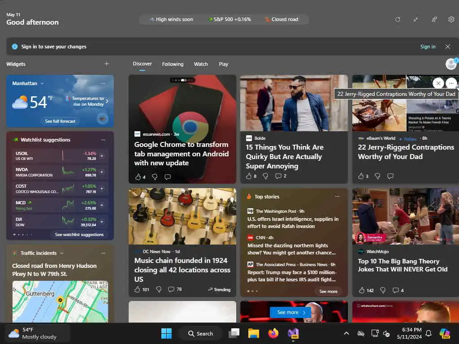The height and width of the screenshot is (344, 459).
Task: Dislike the 22 Jerry-Rigged Contraptions article
Action: (x=377, y=176)
